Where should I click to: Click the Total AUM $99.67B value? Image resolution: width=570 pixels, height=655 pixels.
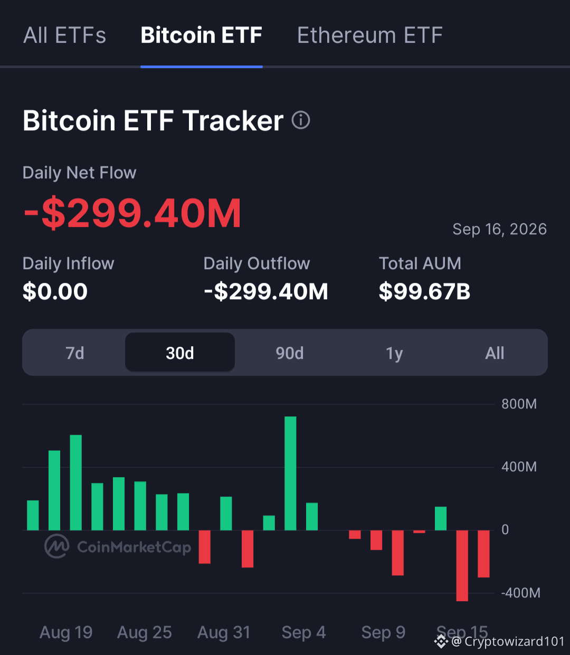[x=424, y=291]
